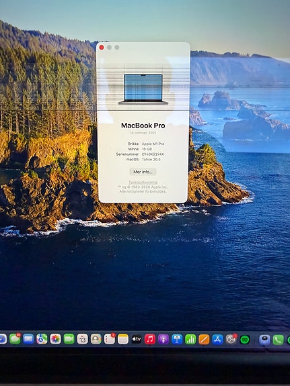This screenshot has width=290, height=386.
Task: Launch Pages from the Dock
Action: pyautogui.click(x=204, y=339)
